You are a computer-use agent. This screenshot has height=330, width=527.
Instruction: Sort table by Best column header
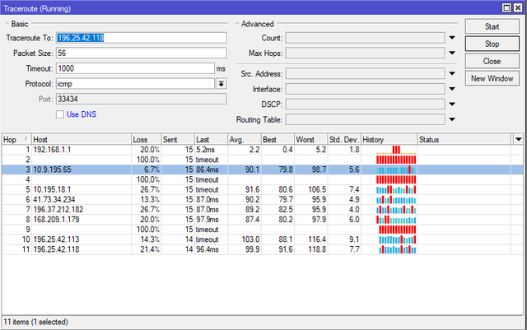point(277,139)
